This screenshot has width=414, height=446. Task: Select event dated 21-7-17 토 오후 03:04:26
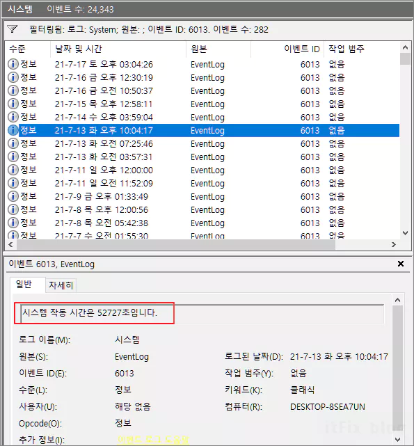202,64
